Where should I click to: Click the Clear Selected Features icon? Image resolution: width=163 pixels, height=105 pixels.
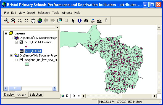click(66, 20)
